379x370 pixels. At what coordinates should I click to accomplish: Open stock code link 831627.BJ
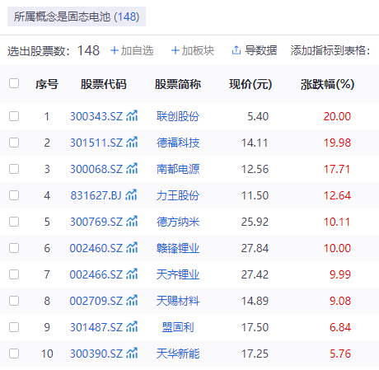(96, 195)
